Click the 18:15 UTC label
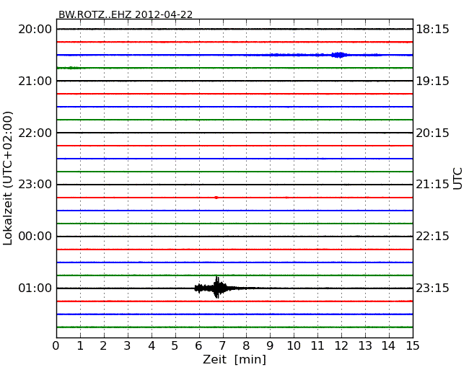This screenshot has width=469, height=375. 432,30
